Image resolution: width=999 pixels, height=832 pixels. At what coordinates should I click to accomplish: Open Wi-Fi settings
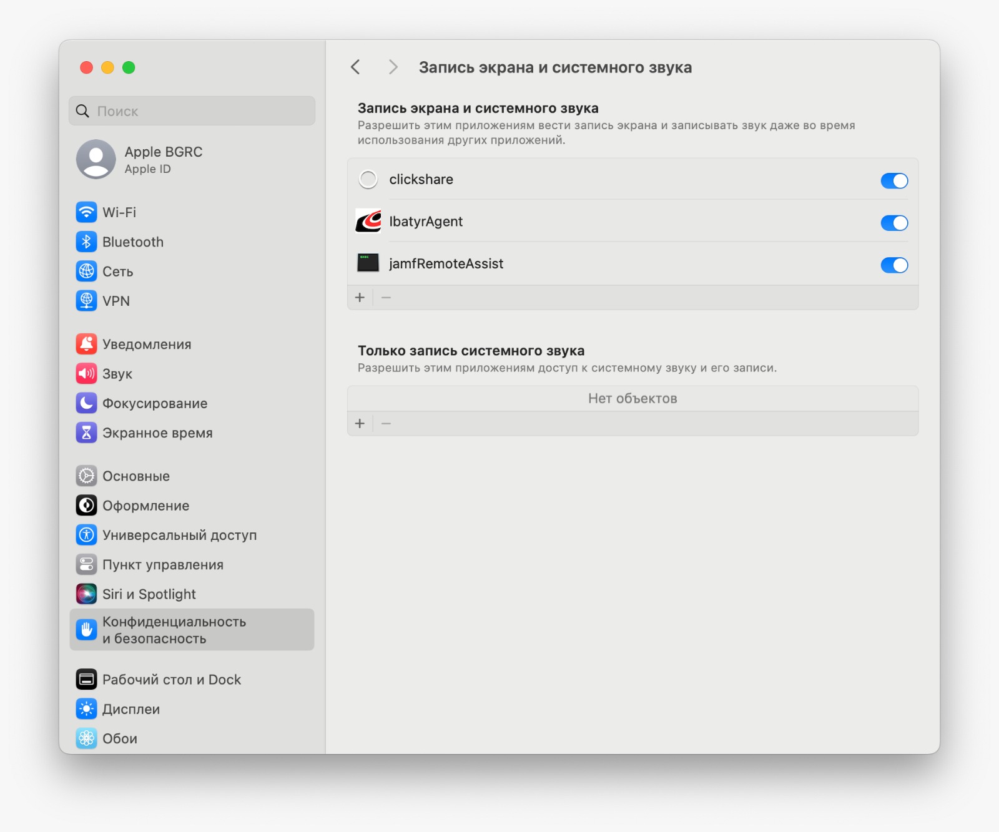[x=192, y=212]
